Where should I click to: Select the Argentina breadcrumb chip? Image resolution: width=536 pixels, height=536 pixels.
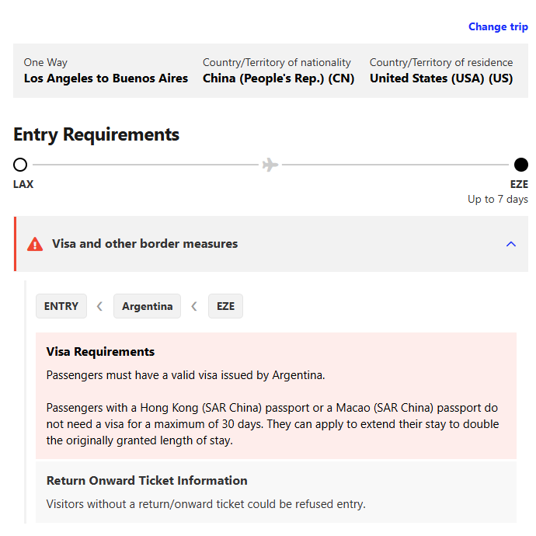(147, 306)
